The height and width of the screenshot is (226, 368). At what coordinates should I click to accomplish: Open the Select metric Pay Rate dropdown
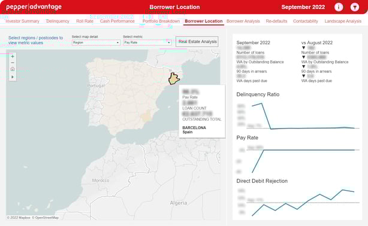147,42
